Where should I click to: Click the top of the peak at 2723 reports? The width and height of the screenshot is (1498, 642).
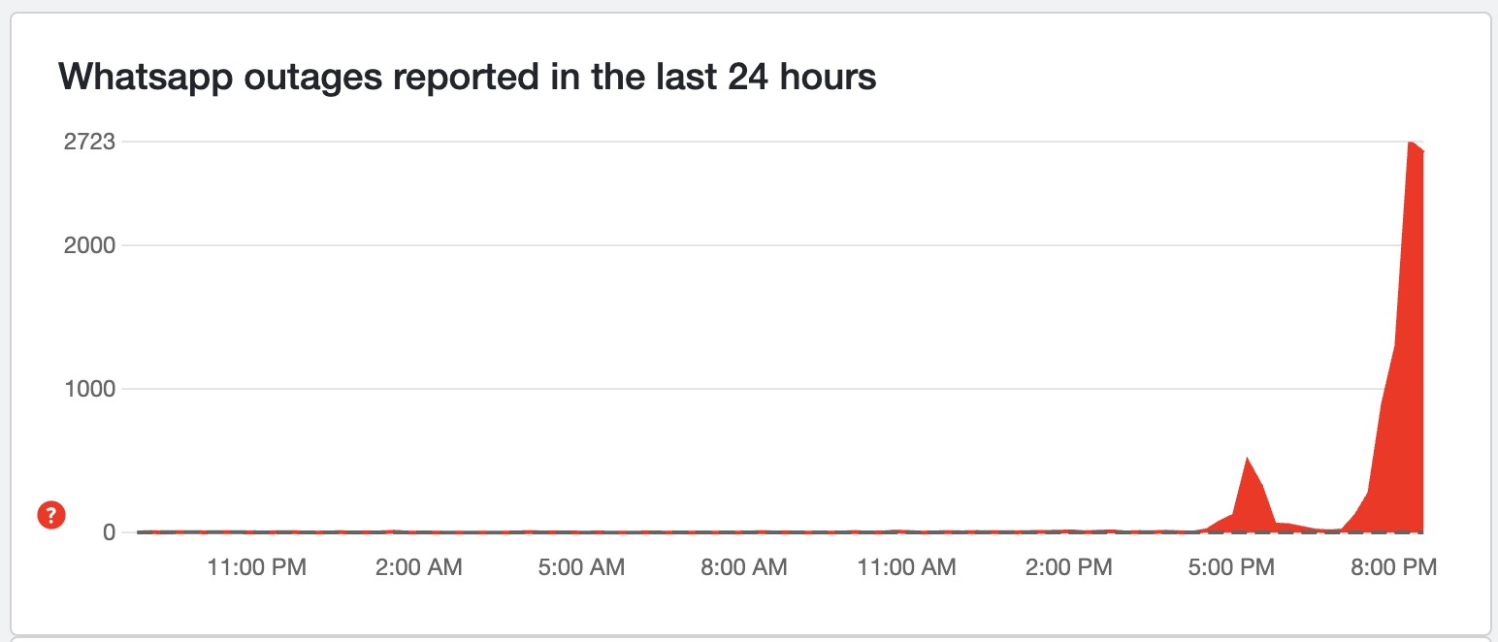tap(1410, 144)
